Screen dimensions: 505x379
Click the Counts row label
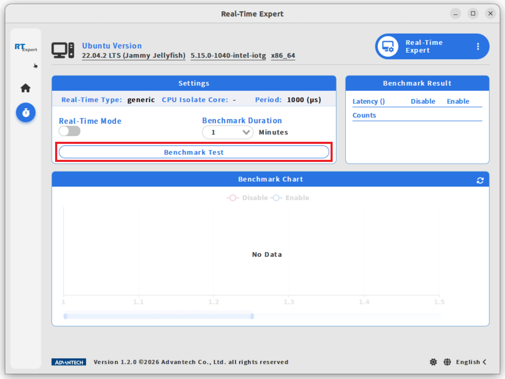[364, 115]
